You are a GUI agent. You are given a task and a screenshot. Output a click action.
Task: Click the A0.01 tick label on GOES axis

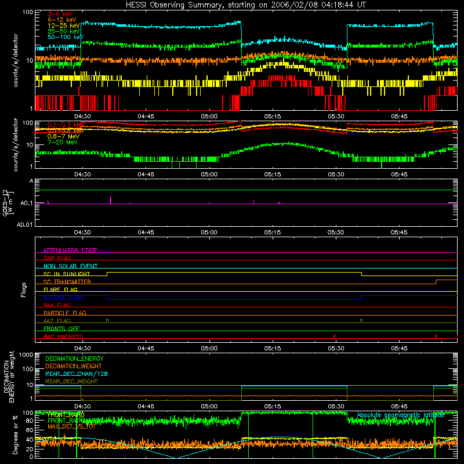(x=25, y=224)
